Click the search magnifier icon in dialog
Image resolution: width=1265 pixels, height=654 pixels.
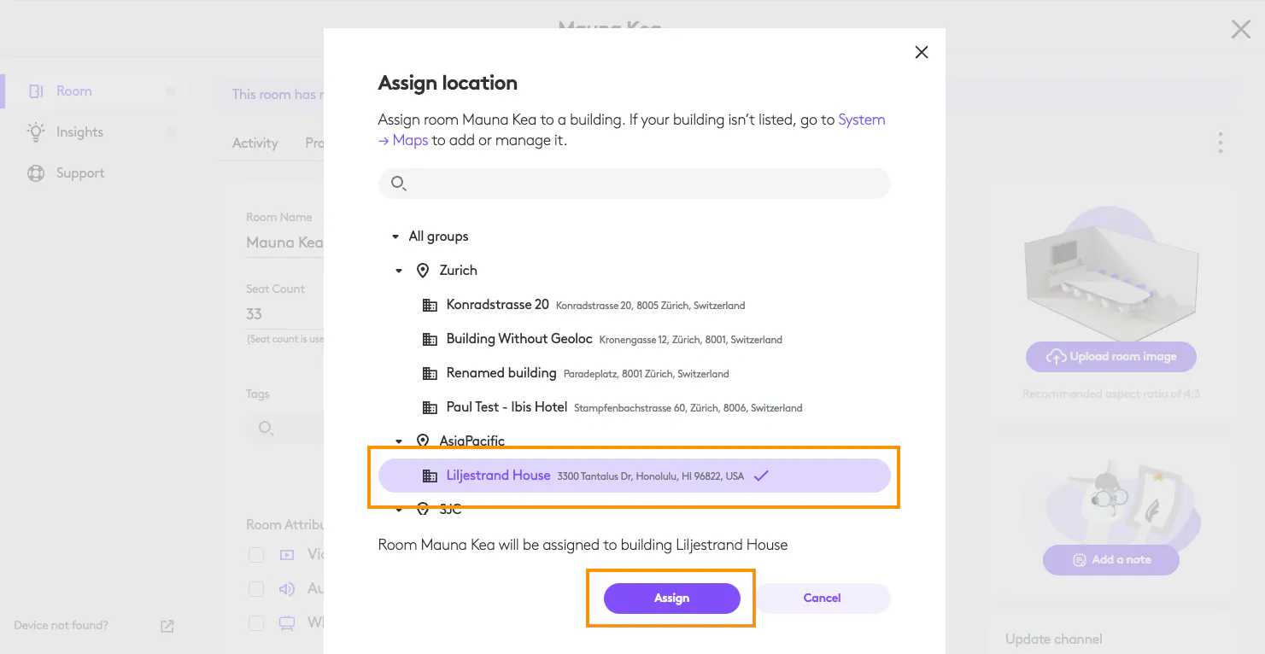coord(398,183)
